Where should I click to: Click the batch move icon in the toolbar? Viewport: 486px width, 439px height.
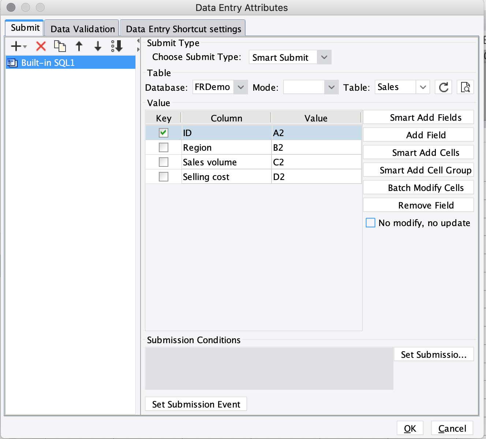[x=116, y=46]
